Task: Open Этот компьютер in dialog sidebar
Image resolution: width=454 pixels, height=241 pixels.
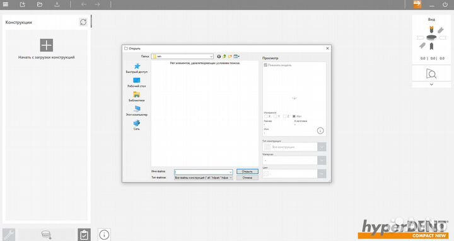Action: [x=137, y=111]
